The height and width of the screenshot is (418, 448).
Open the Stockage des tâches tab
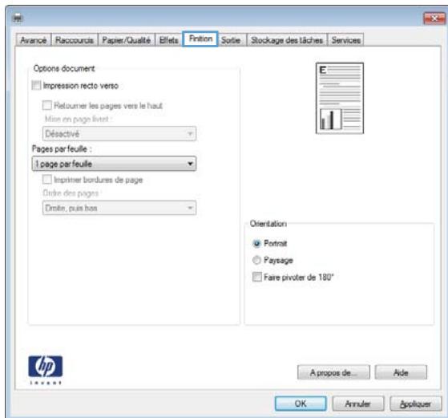point(287,40)
